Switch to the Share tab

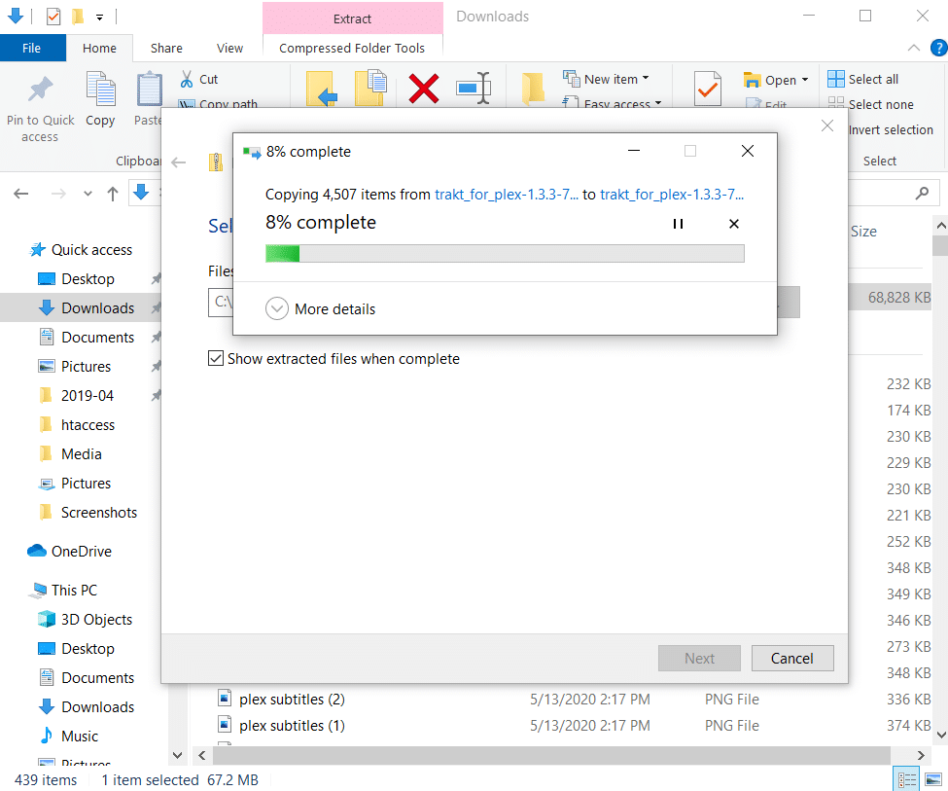(166, 48)
